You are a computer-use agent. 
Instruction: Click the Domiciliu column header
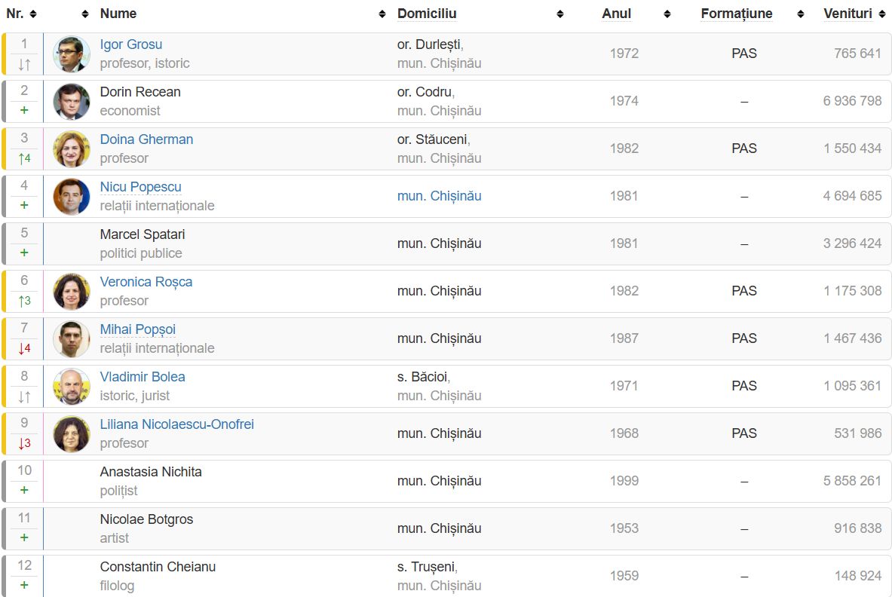427,14
